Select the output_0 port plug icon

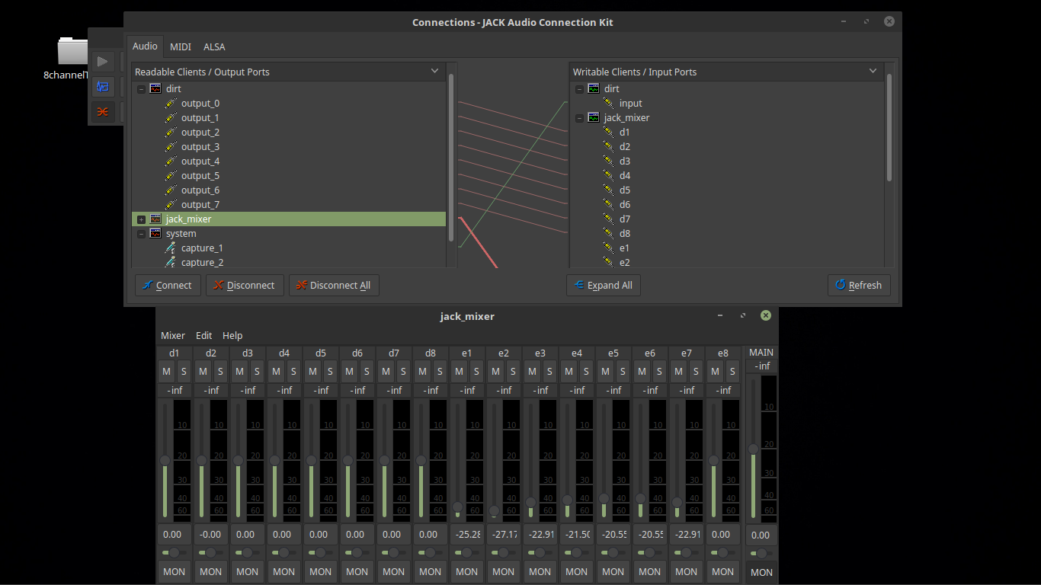point(171,104)
